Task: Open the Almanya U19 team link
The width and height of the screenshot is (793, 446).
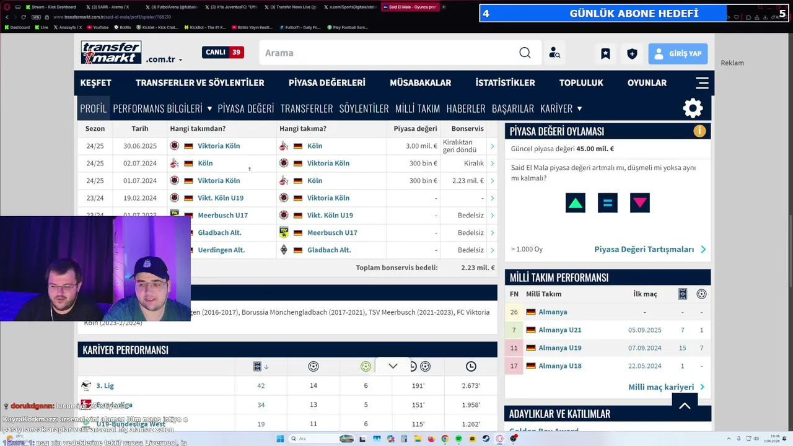Action: (x=560, y=348)
